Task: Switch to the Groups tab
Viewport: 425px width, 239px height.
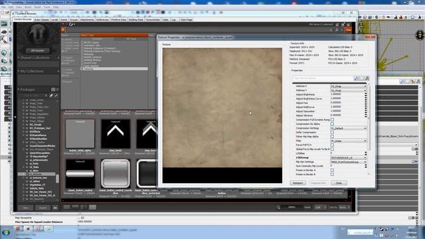Action: pos(74,20)
